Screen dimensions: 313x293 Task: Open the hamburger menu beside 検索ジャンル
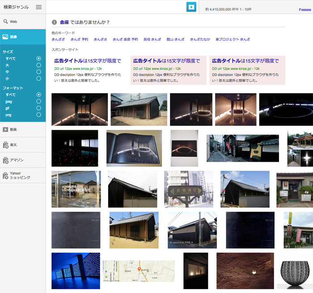(38, 7)
